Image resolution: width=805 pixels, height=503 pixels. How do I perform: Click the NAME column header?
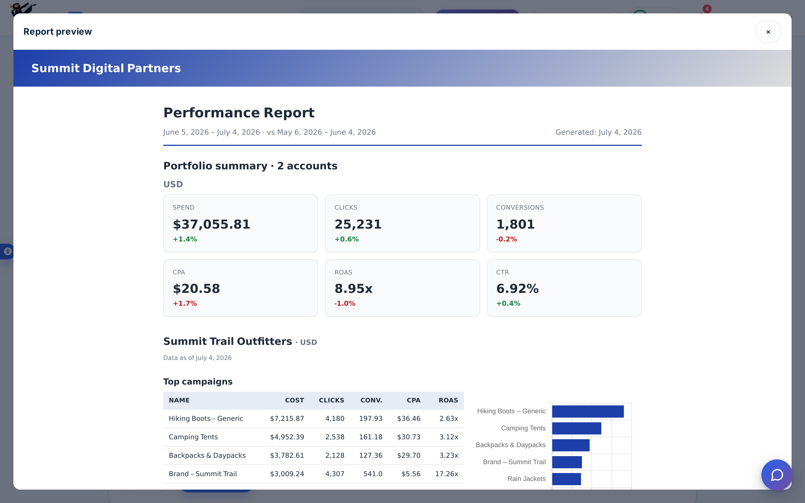179,400
